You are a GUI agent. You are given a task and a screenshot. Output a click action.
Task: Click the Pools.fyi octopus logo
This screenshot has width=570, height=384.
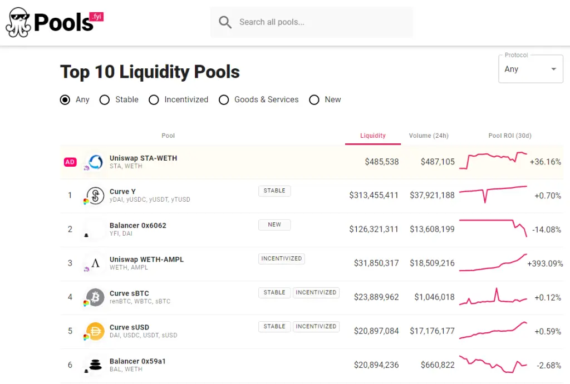tap(18, 22)
